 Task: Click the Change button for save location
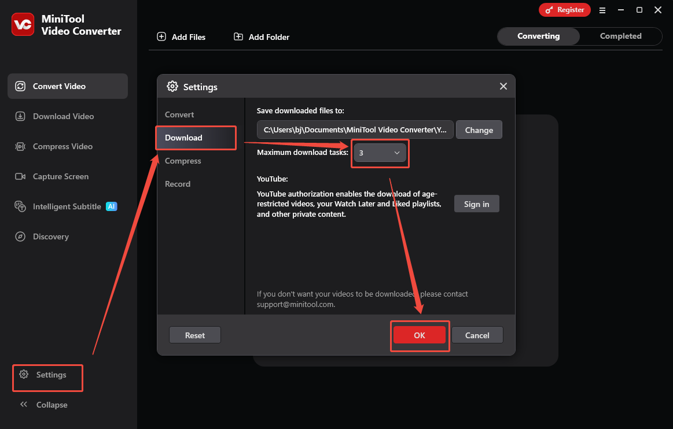coord(479,130)
